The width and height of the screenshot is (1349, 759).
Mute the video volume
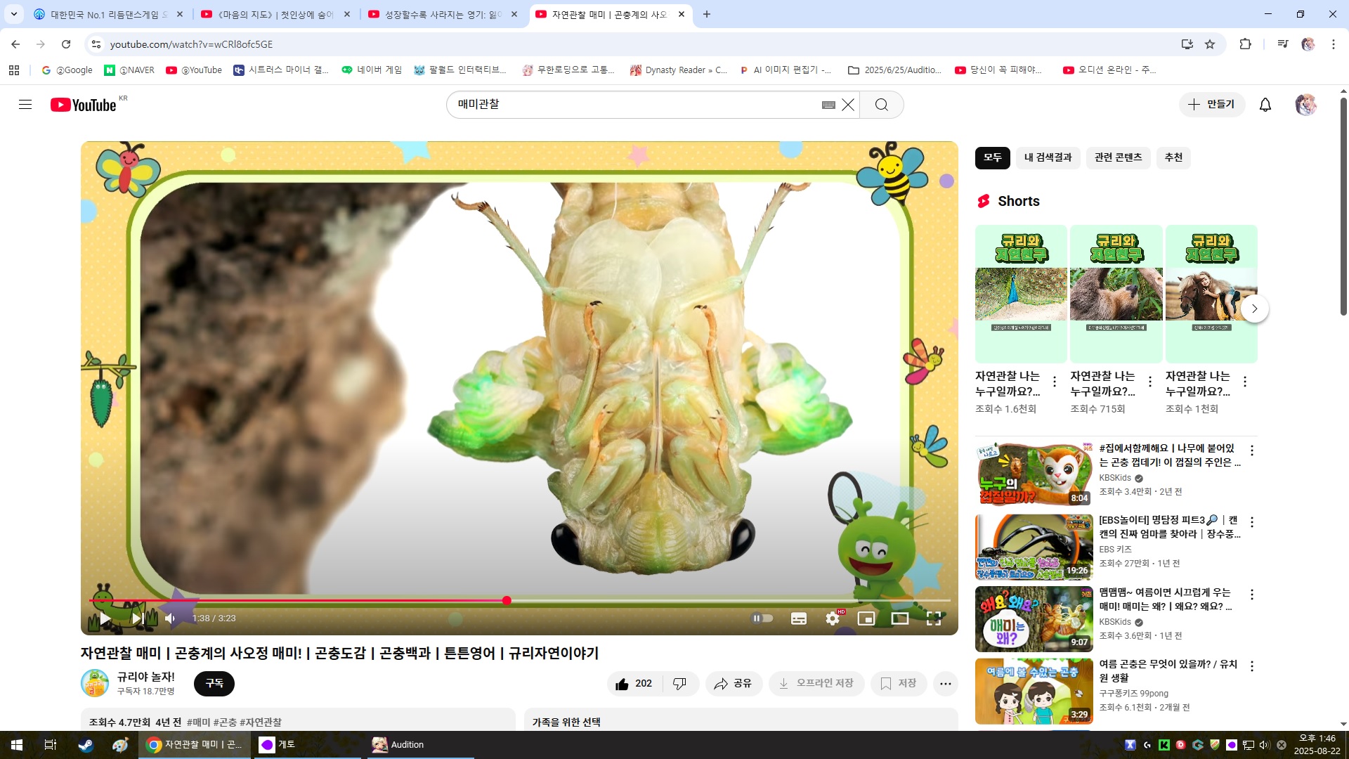click(x=171, y=618)
